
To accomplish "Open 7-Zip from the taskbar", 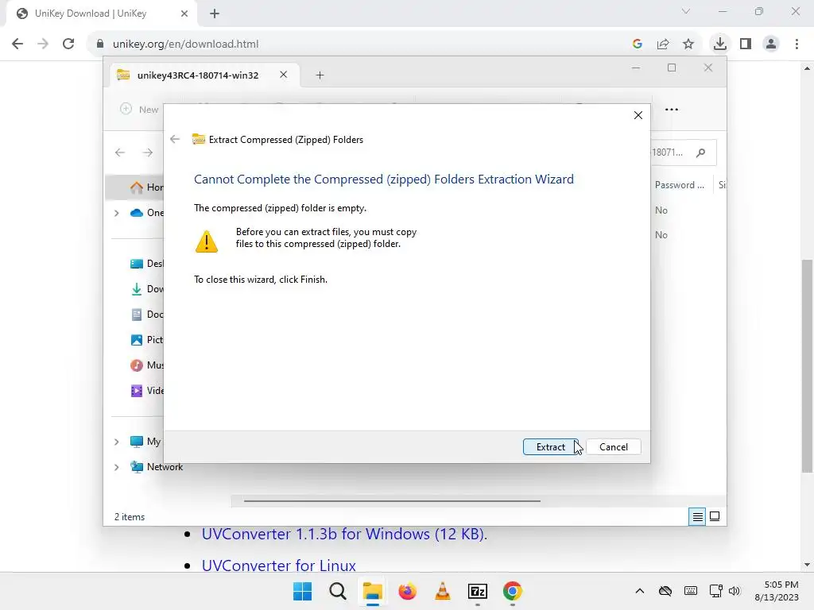I will coord(478,591).
